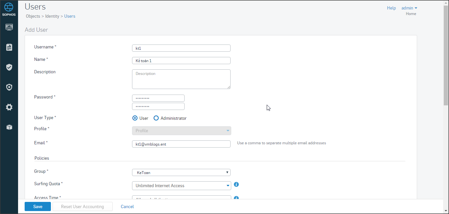Expand the Surfing Quota dropdown
This screenshot has height=214, width=449.
pyautogui.click(x=181, y=186)
